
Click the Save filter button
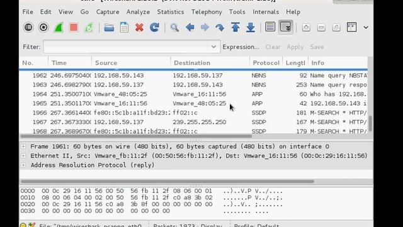tap(317, 47)
